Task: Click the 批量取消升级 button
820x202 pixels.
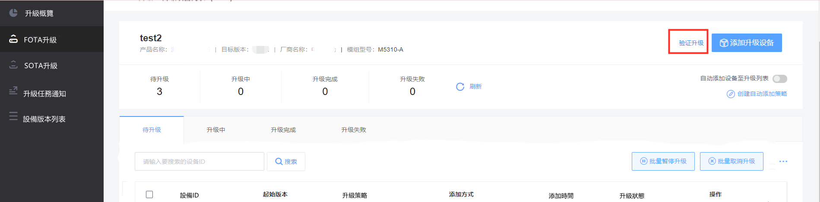Action: tap(731, 161)
